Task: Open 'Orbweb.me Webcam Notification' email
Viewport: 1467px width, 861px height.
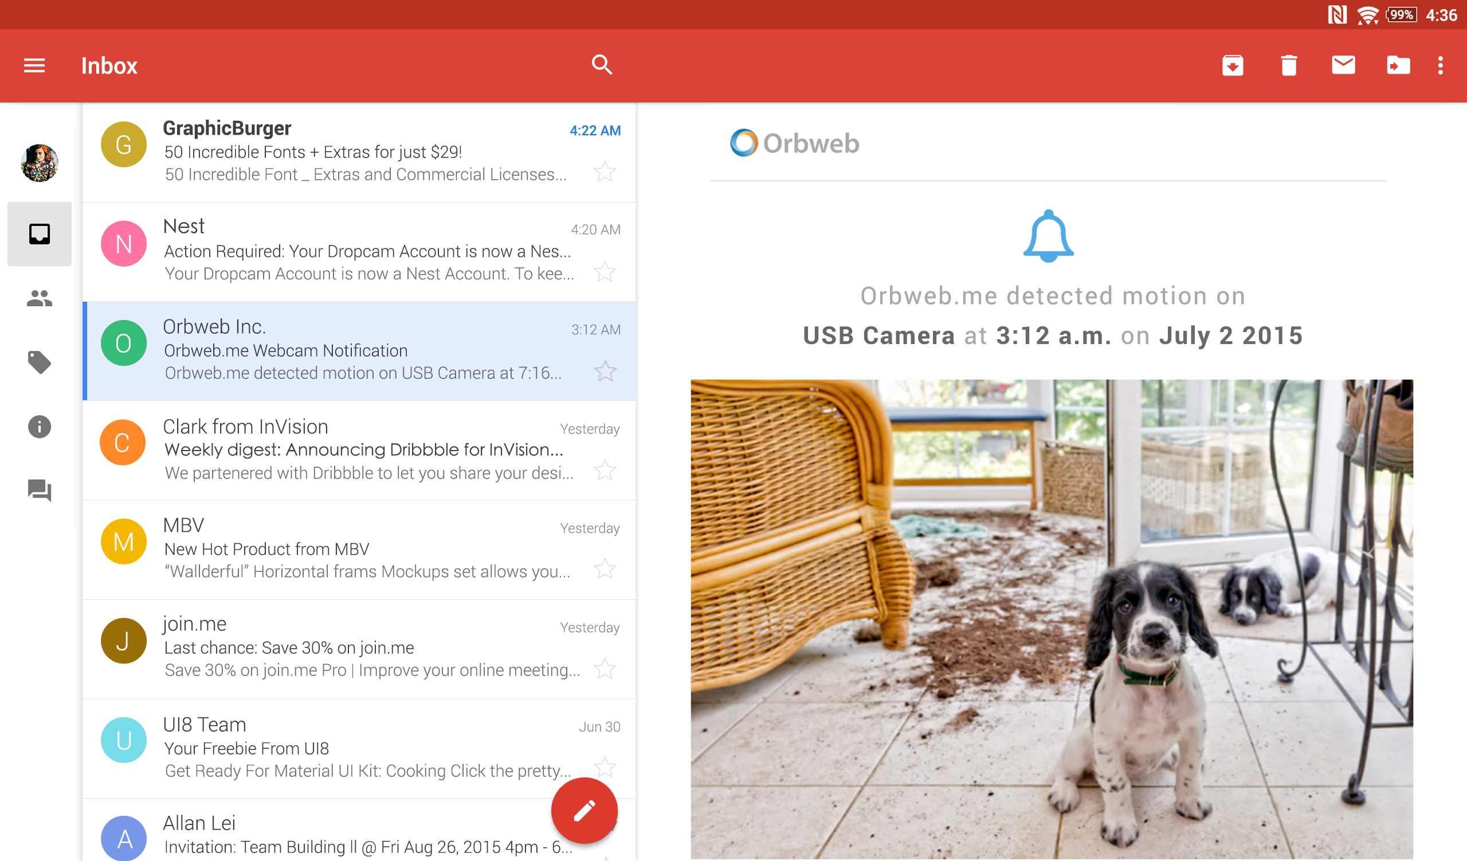Action: coord(359,351)
